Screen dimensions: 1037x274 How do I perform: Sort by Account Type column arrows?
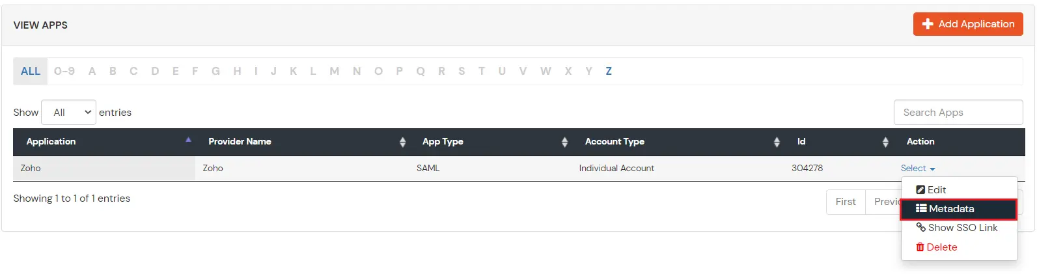pos(777,142)
